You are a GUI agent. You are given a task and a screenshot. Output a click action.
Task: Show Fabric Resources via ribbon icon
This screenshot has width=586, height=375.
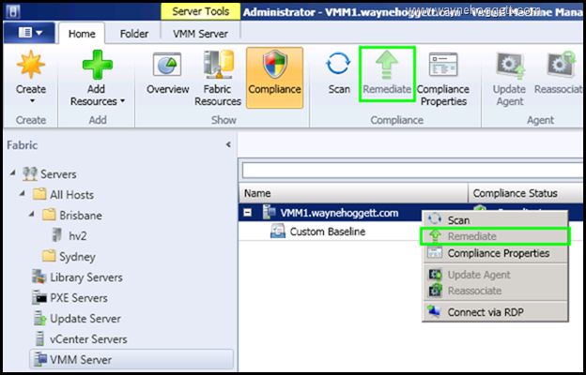click(x=218, y=65)
